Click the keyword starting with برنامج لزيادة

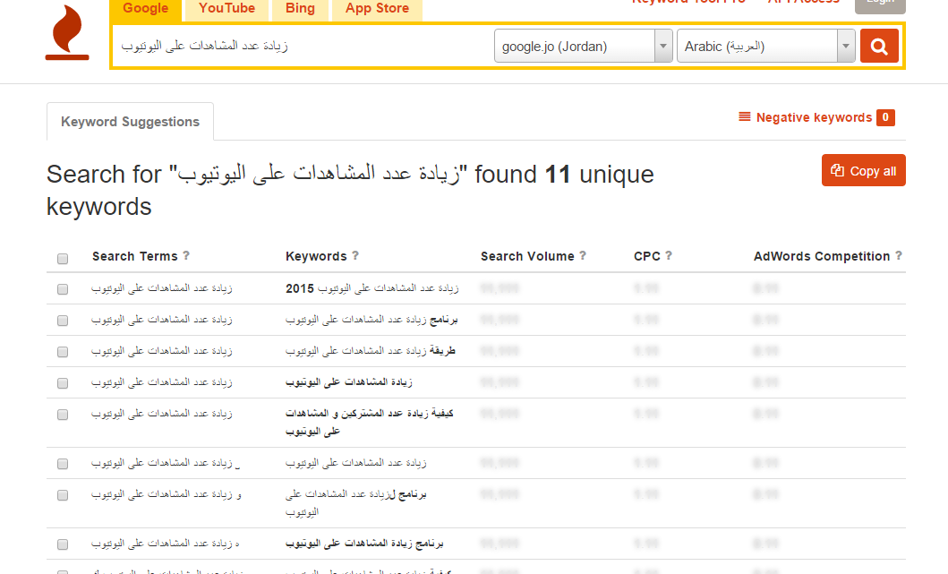[355, 502]
